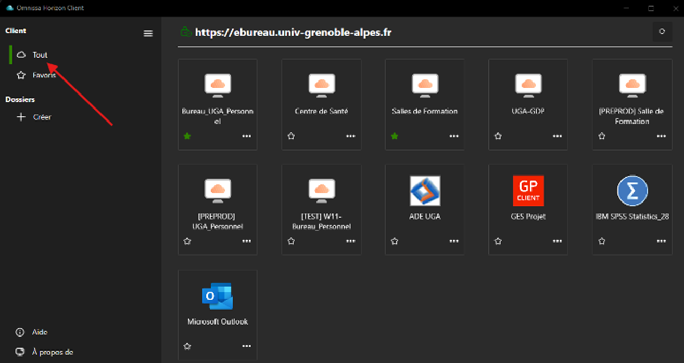Image resolution: width=684 pixels, height=363 pixels.
Task: Star the GES Projet card
Action: coord(498,241)
